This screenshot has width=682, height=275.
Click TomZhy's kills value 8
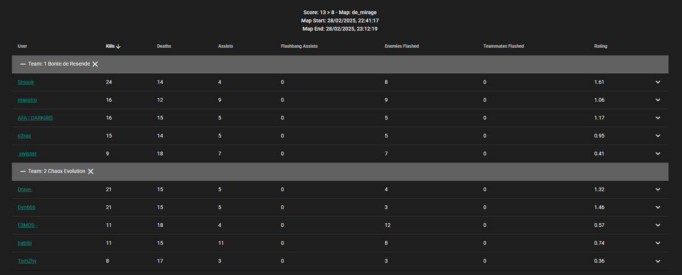(107, 261)
